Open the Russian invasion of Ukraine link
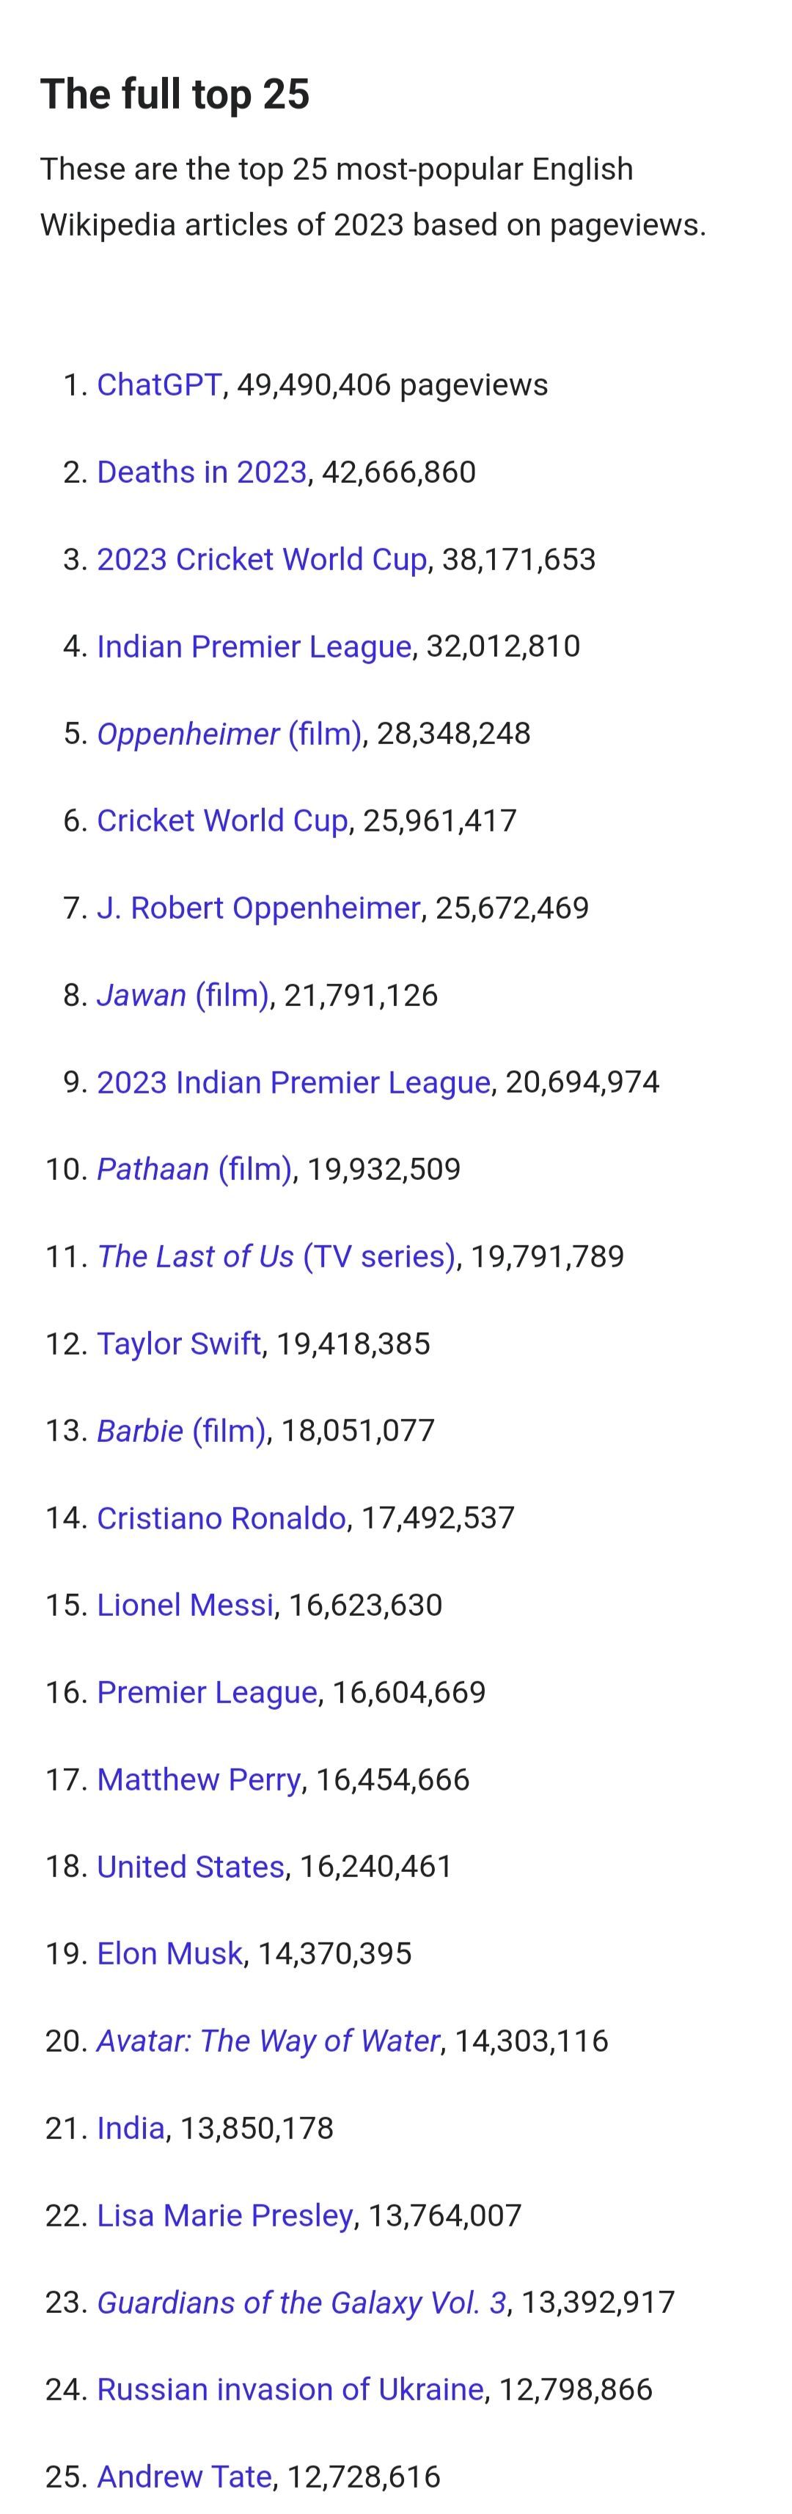 click(x=290, y=2389)
